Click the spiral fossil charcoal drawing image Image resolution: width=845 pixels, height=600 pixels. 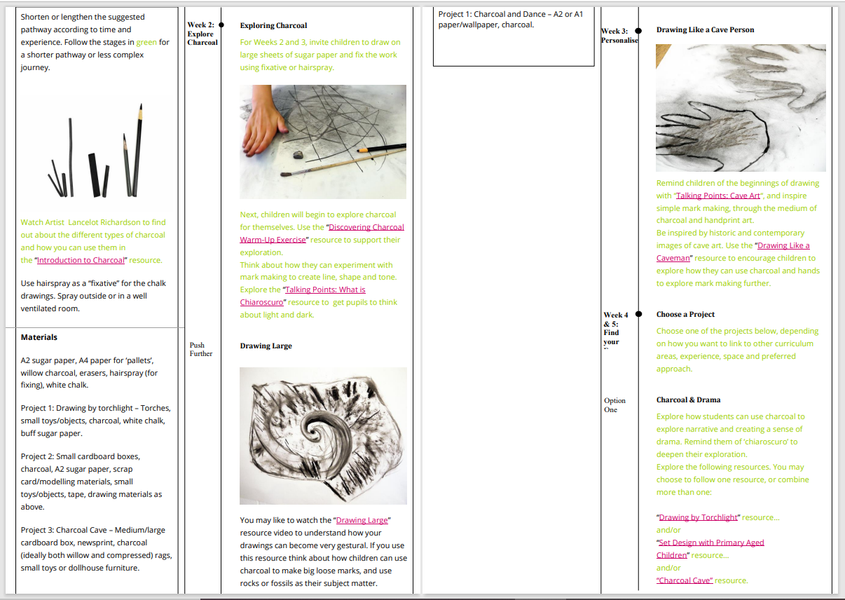click(322, 435)
